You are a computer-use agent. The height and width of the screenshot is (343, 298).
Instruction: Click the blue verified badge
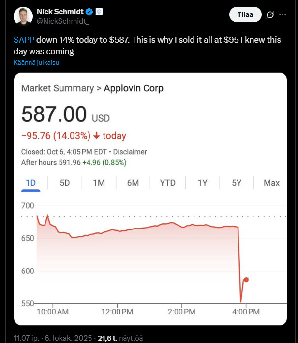pyautogui.click(x=89, y=12)
